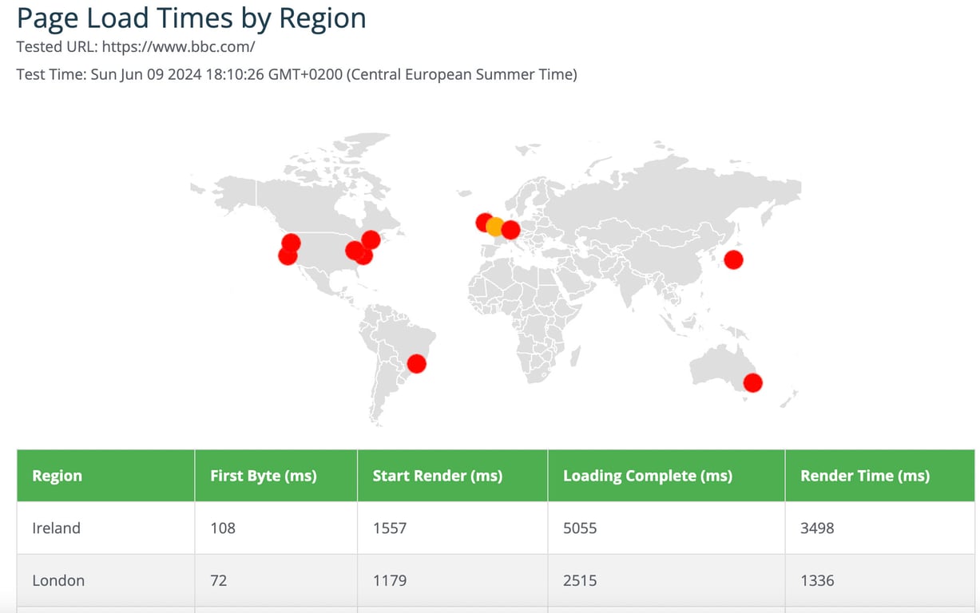Click the northeasternmost North America marker
Image resolution: width=980 pixels, height=613 pixels.
371,239
